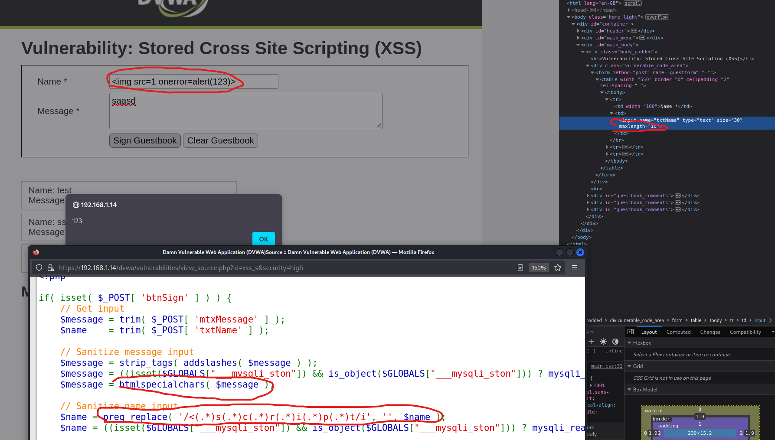Expand the 100% font property arrow

point(591,385)
